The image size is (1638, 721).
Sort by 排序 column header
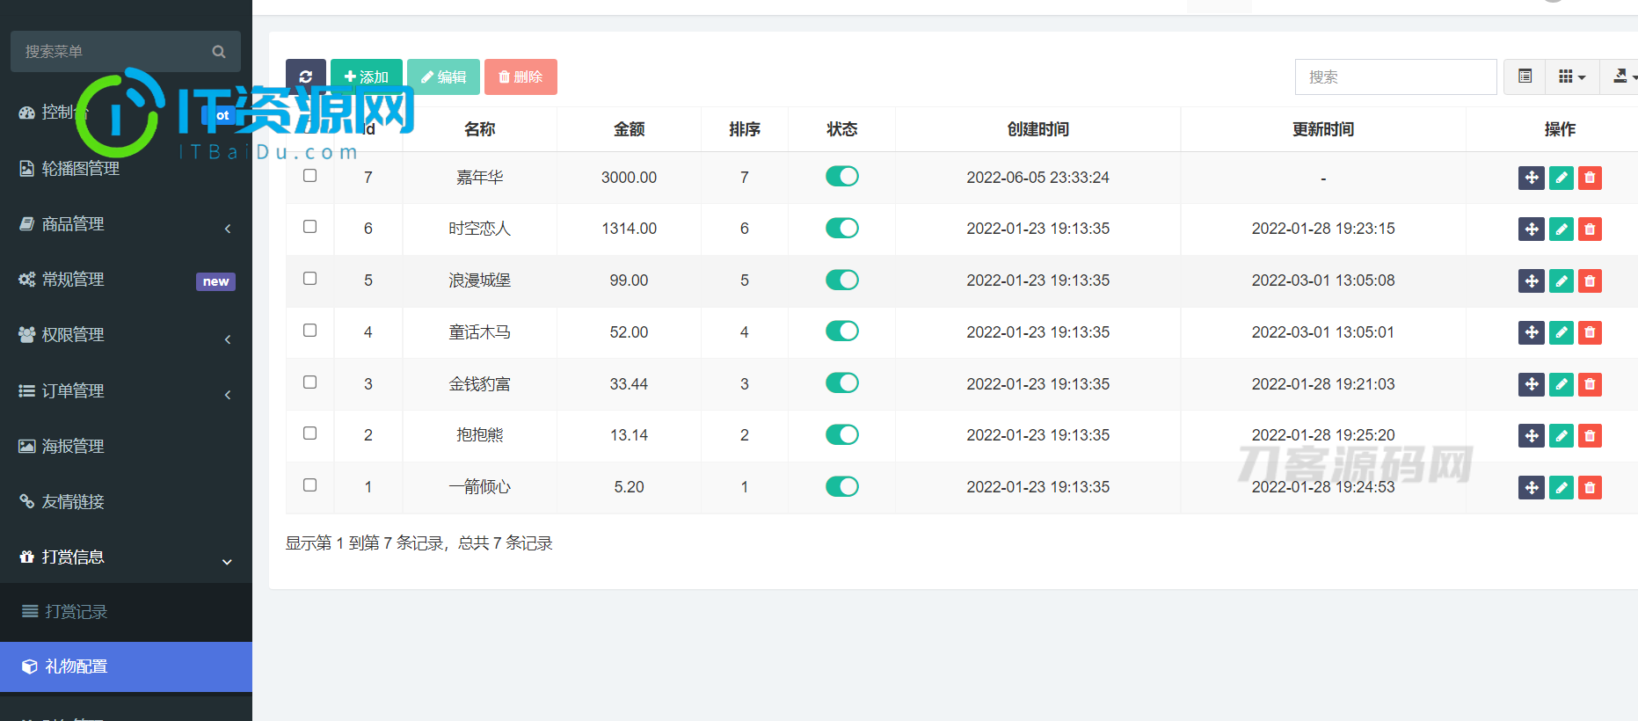[x=745, y=129]
